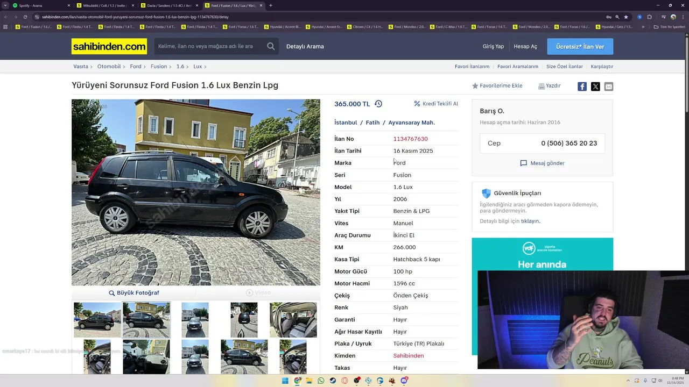Open the Citroen / C4 bookmark
689x387 pixels.
[365, 27]
